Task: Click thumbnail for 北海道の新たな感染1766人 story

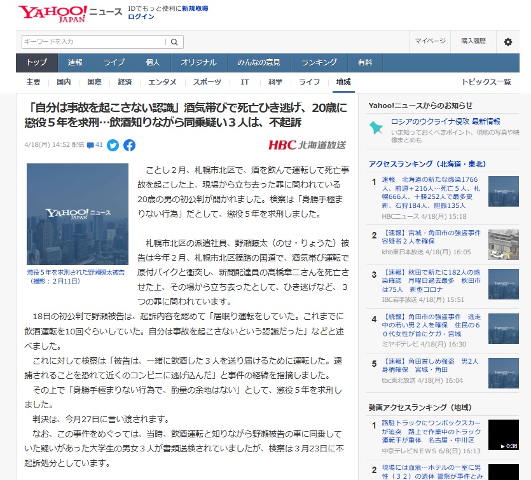Action: pos(503,191)
